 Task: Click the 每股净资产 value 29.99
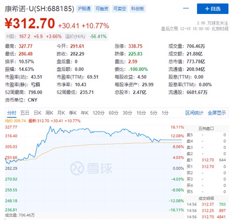pos(148,85)
